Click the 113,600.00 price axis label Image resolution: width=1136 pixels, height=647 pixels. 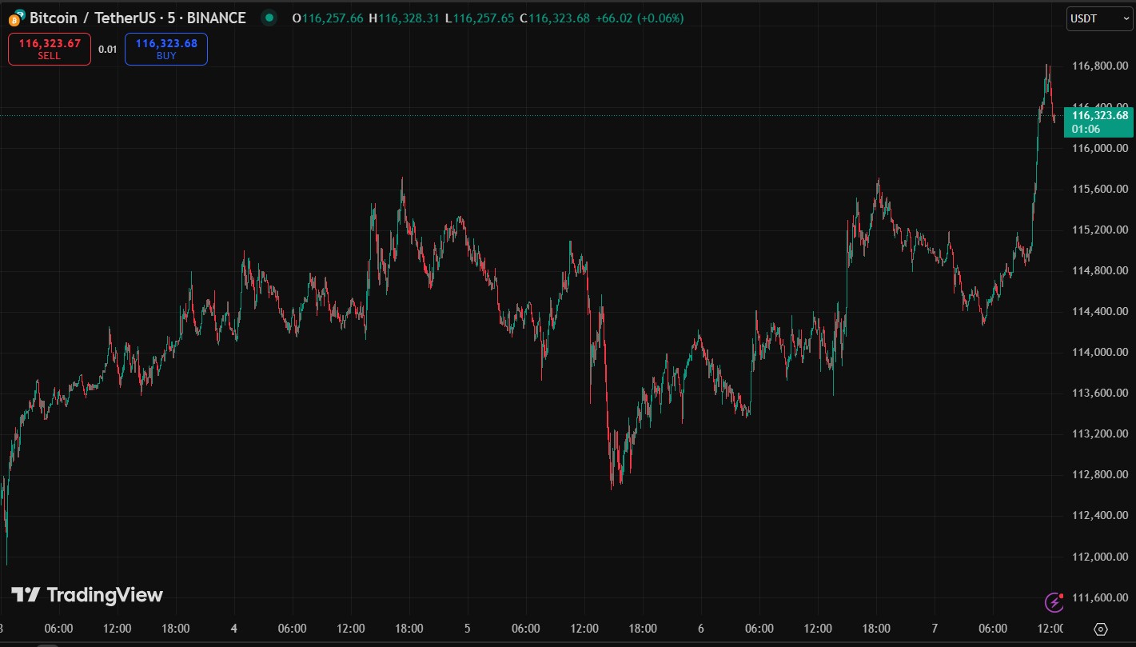[x=1098, y=393]
